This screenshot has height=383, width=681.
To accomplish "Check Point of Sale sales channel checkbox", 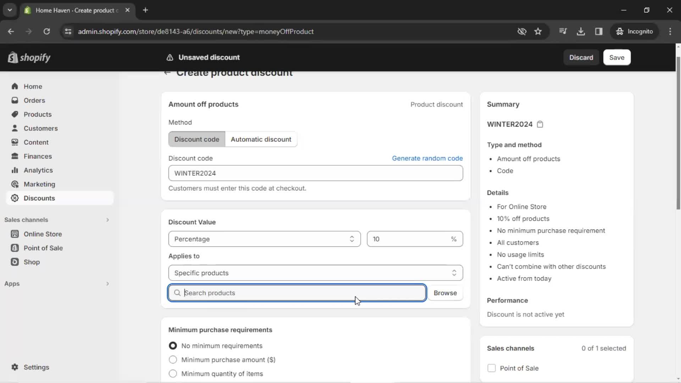I will [x=491, y=368].
